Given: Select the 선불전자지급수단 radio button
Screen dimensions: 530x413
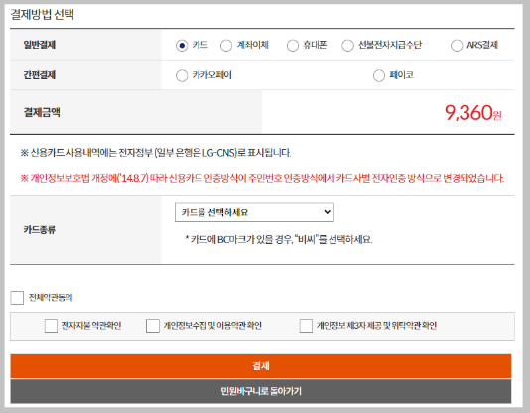Looking at the screenshot, I should click(x=347, y=45).
